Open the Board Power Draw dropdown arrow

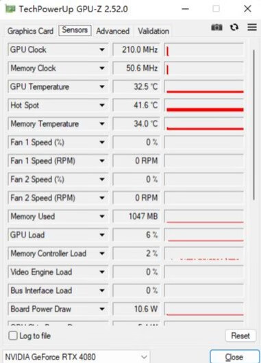click(102, 309)
